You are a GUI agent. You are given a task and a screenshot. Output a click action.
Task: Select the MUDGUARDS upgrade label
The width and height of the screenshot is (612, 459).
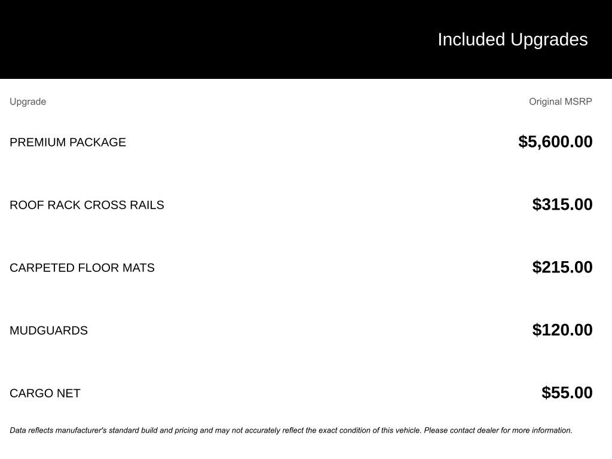[48, 331]
